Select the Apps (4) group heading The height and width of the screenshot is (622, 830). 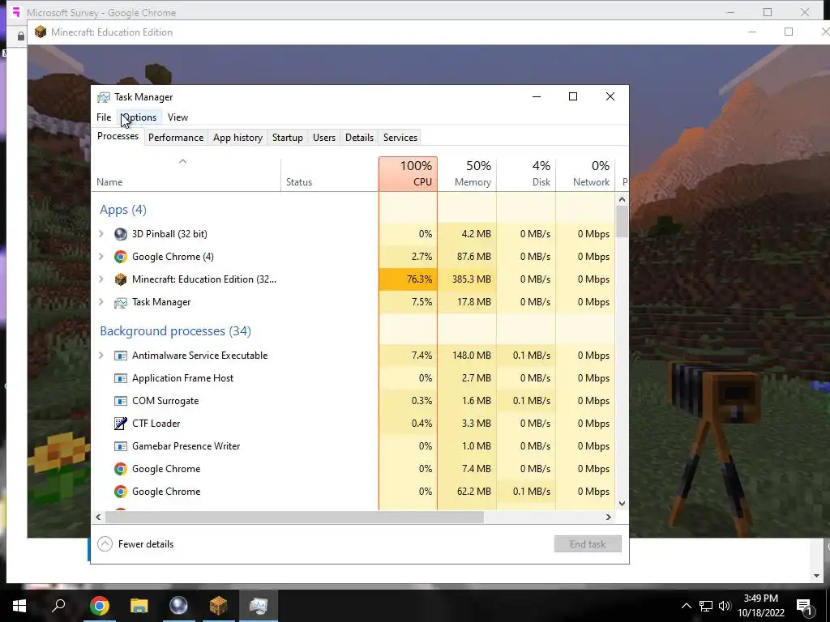[123, 210]
